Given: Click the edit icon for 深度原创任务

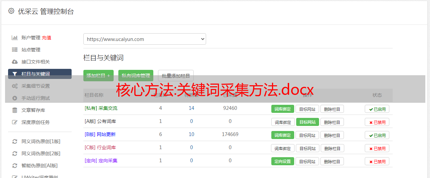Looking at the screenshot, I should pos(15,122).
